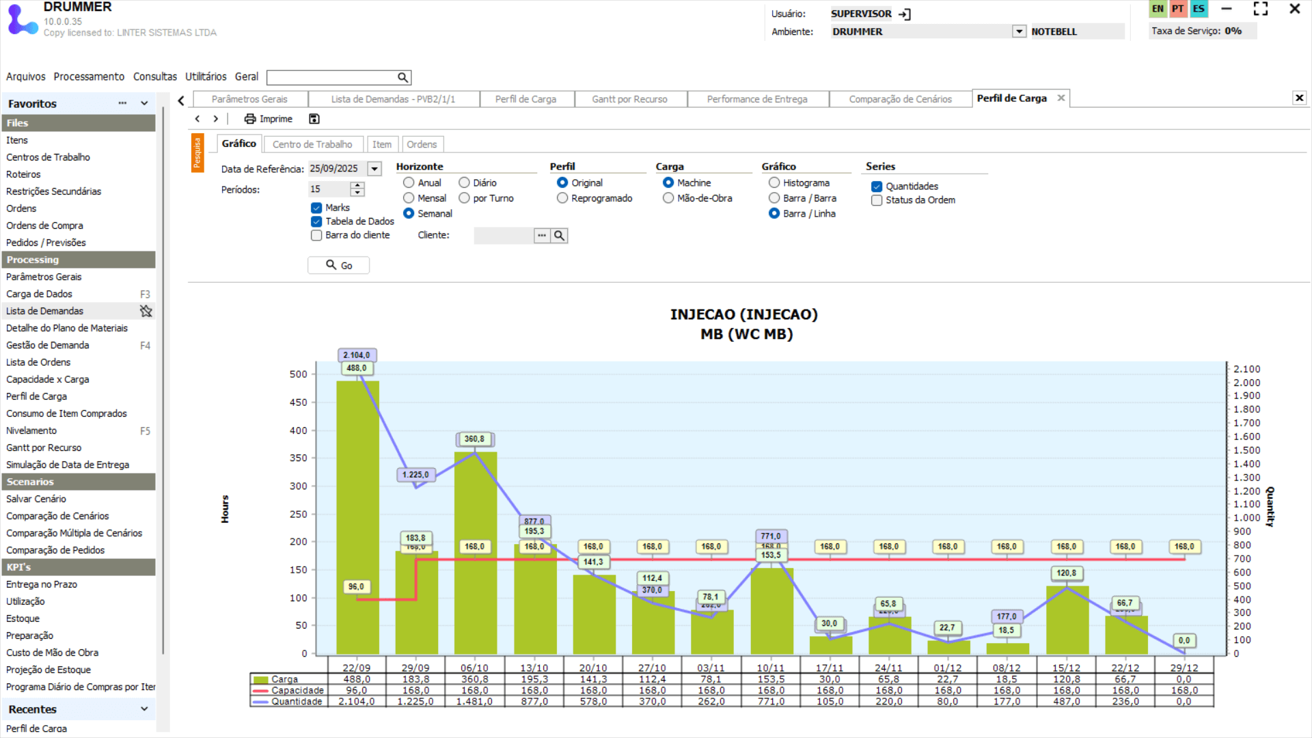Toggle the Status da Ordem checkbox
This screenshot has width=1312, height=738.
(877, 200)
